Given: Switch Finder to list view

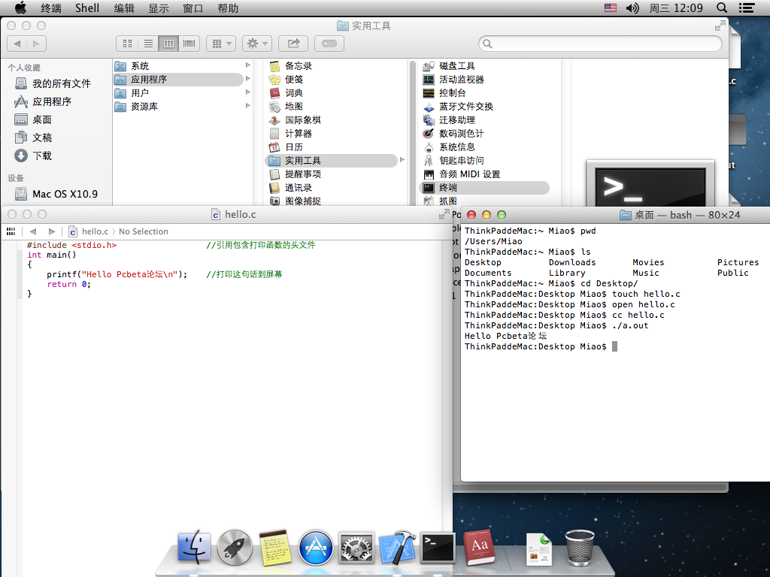Looking at the screenshot, I should [148, 44].
